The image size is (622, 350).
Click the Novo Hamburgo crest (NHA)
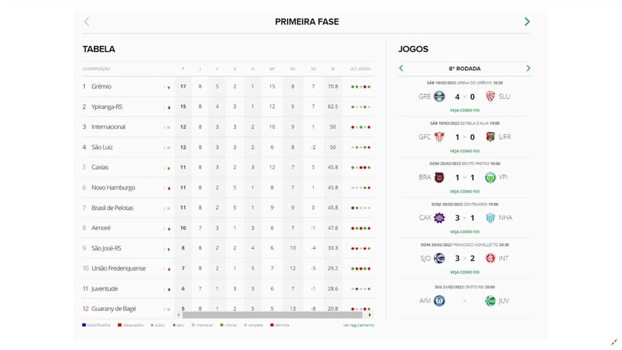pos(490,218)
